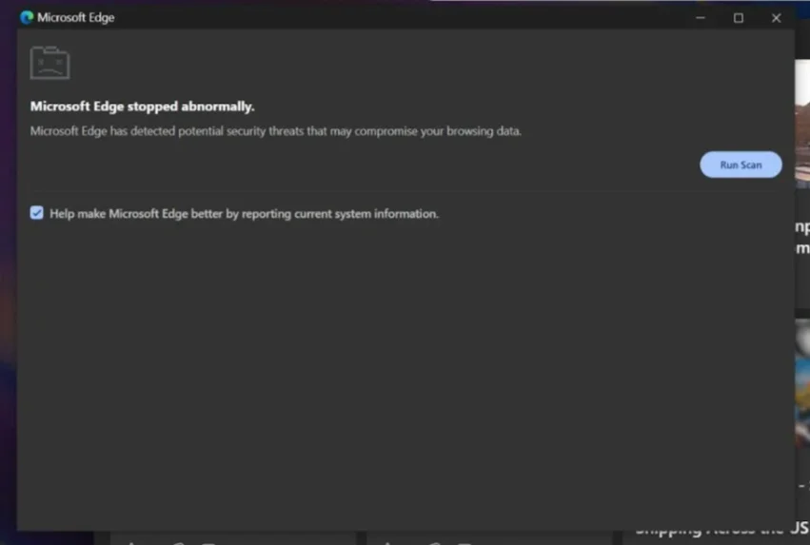Click the 'Help make Microsoft Edge better' label
Viewport: 810px width, 545px height.
click(244, 214)
